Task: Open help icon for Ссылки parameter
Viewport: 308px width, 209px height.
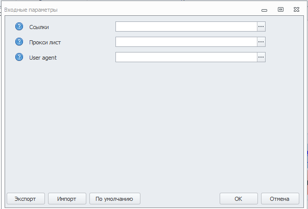Action: 19,27
